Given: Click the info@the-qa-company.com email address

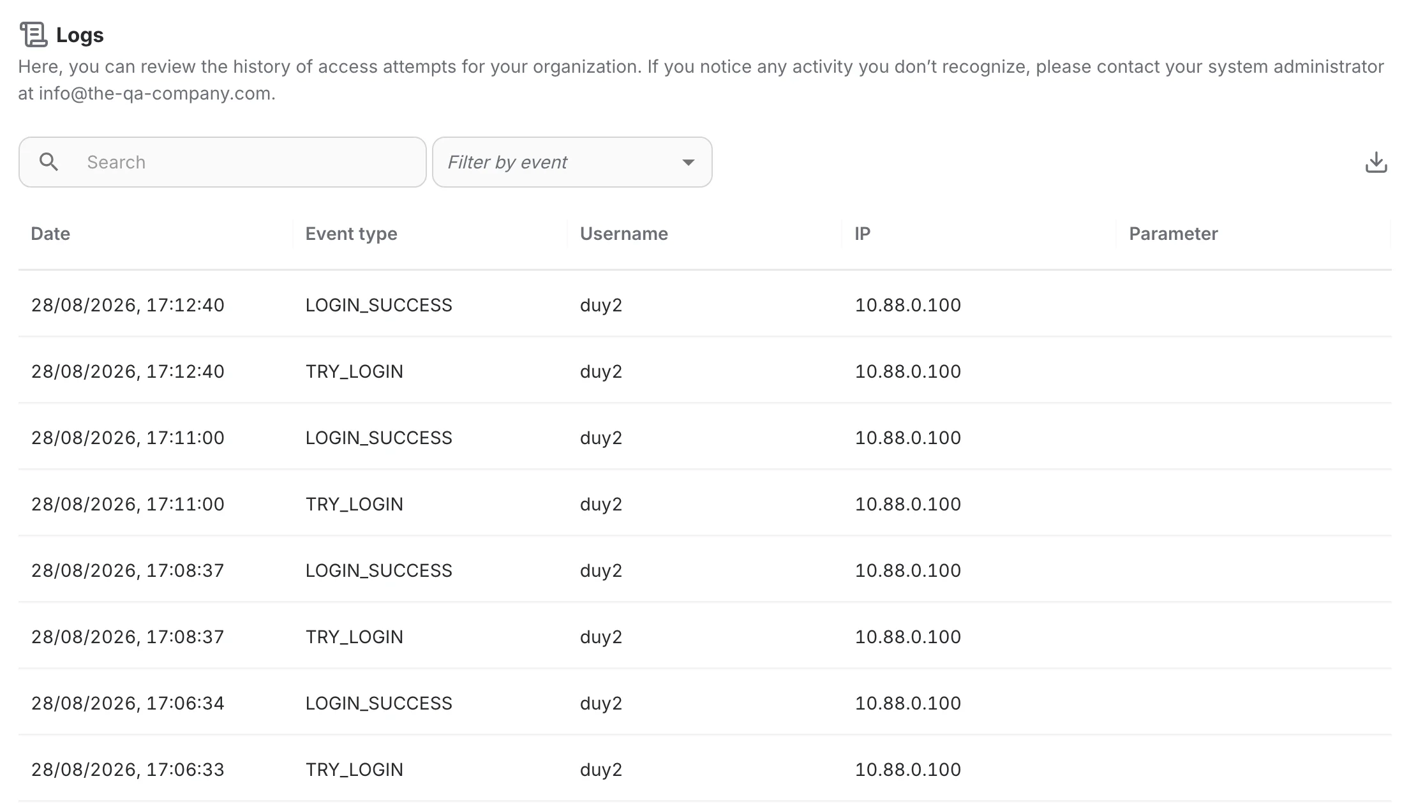Looking at the screenshot, I should [154, 93].
